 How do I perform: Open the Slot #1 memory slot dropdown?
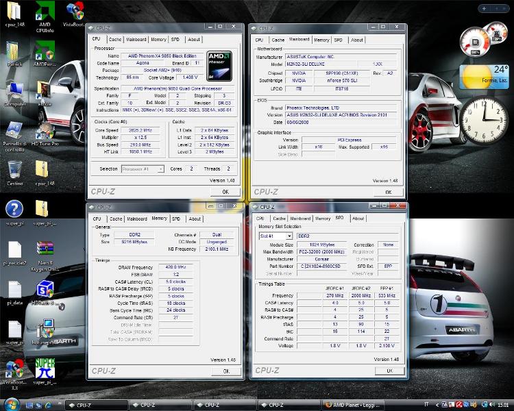point(276,236)
